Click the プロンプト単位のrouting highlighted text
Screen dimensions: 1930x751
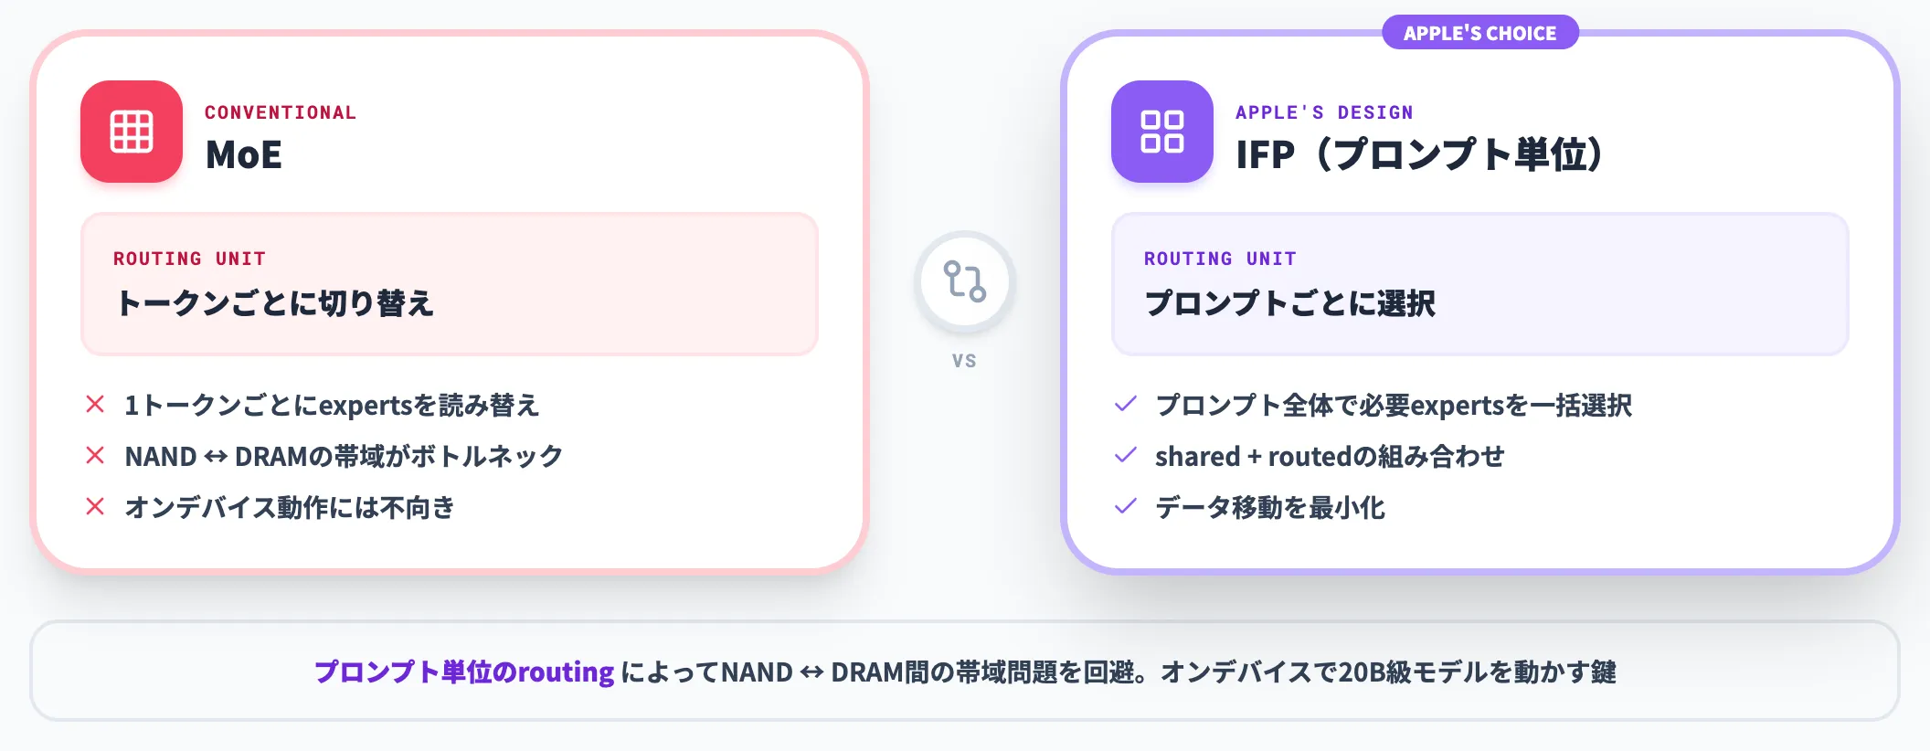click(464, 672)
